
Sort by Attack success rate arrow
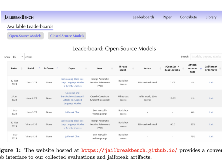201,68
